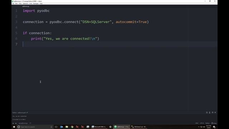Switch to Microsoft ODBC Administrator taskbar window
The height and width of the screenshot is (129, 229).
[99, 127]
